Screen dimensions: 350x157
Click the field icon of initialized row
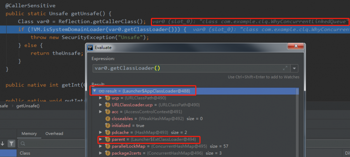pyautogui.click(x=108, y=125)
